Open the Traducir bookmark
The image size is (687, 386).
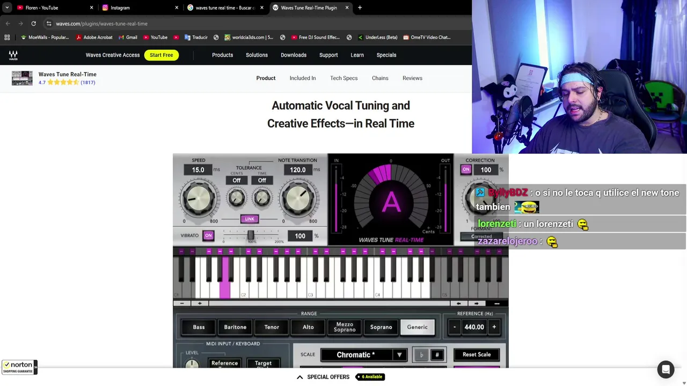(x=196, y=38)
